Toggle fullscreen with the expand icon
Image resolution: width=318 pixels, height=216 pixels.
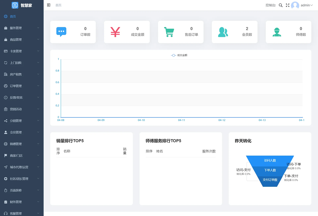287,5
